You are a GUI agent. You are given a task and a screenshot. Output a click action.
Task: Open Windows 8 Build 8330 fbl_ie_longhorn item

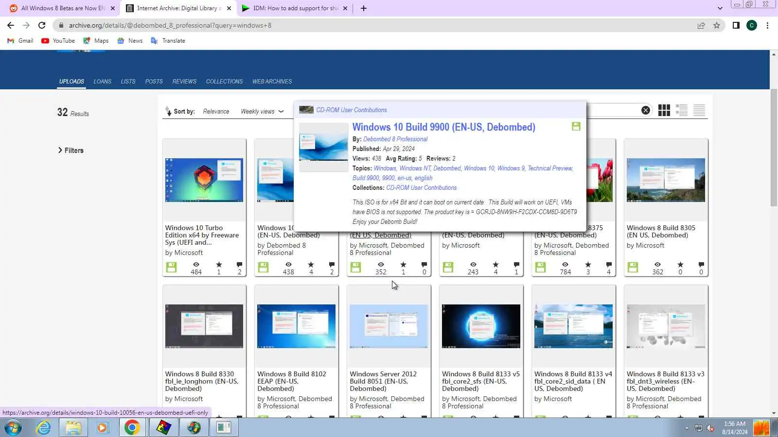[x=202, y=381]
